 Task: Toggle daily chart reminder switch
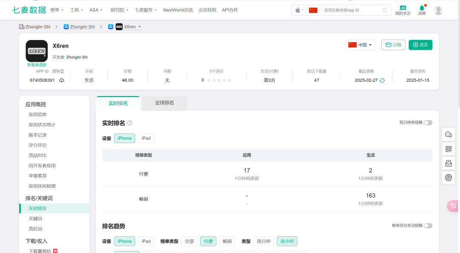pos(428,123)
